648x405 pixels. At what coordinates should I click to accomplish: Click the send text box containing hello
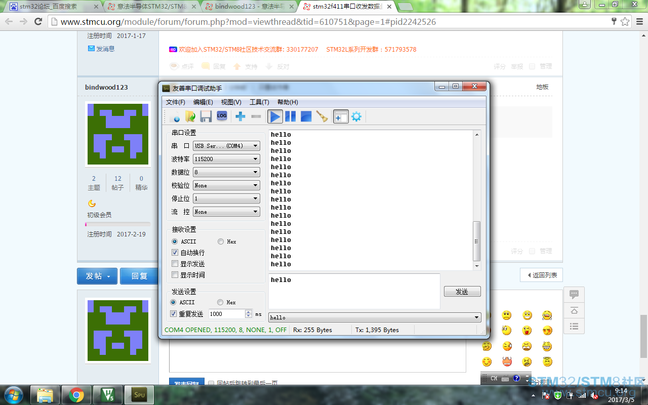pos(354,291)
